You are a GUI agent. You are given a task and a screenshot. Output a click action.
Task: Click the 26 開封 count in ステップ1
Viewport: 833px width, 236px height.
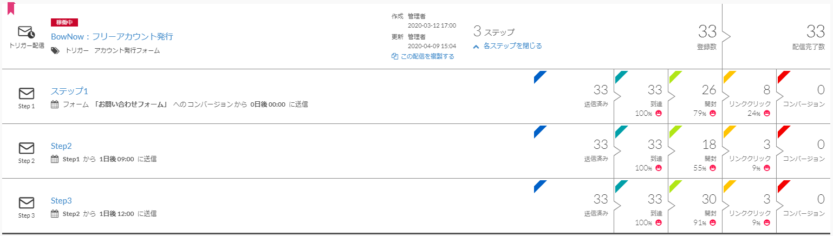(709, 90)
